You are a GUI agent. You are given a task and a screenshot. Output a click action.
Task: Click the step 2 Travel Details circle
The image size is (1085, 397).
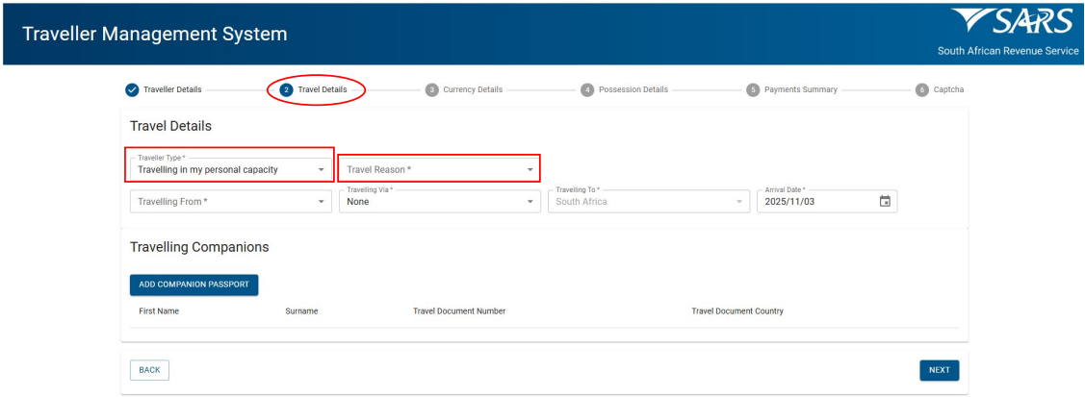pyautogui.click(x=286, y=89)
